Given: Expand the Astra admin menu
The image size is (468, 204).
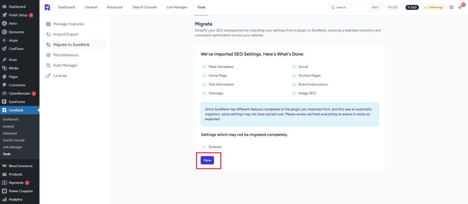Looking at the screenshot, I should [12, 23].
